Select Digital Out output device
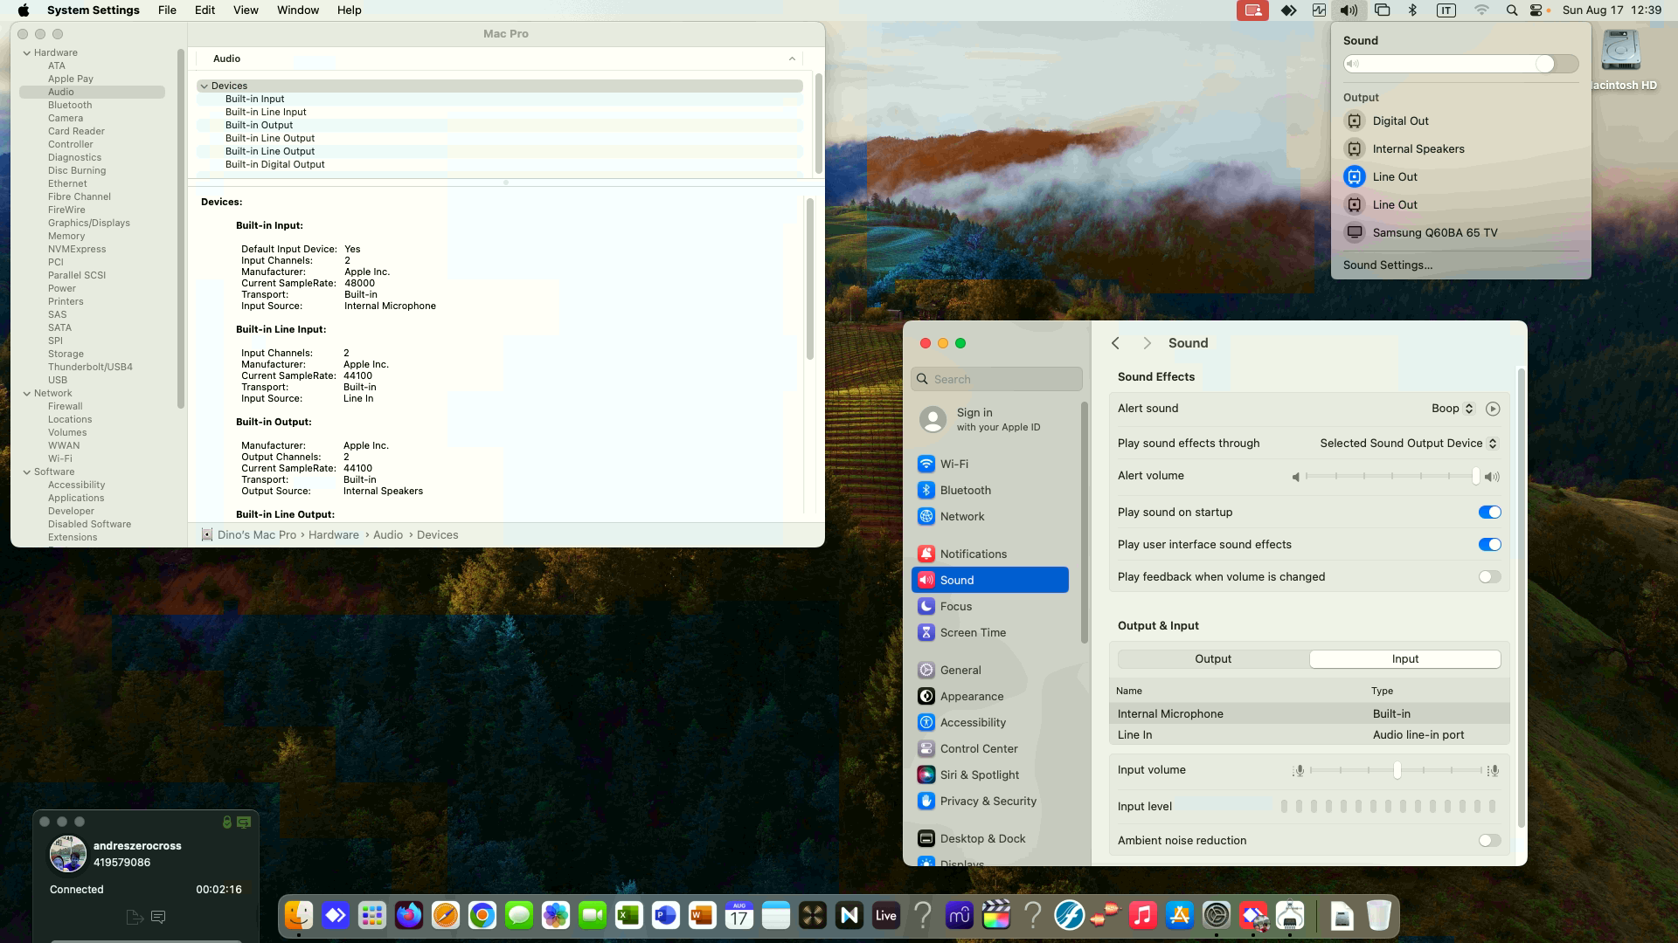 1460,121
